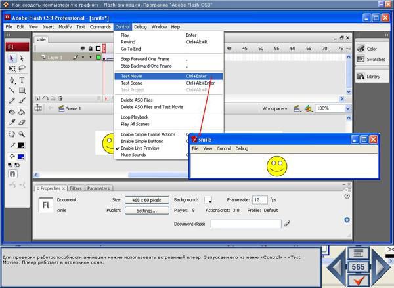This screenshot has width=394, height=288.
Task: Pick the Zoom magnifier tool
Action: [22, 134]
